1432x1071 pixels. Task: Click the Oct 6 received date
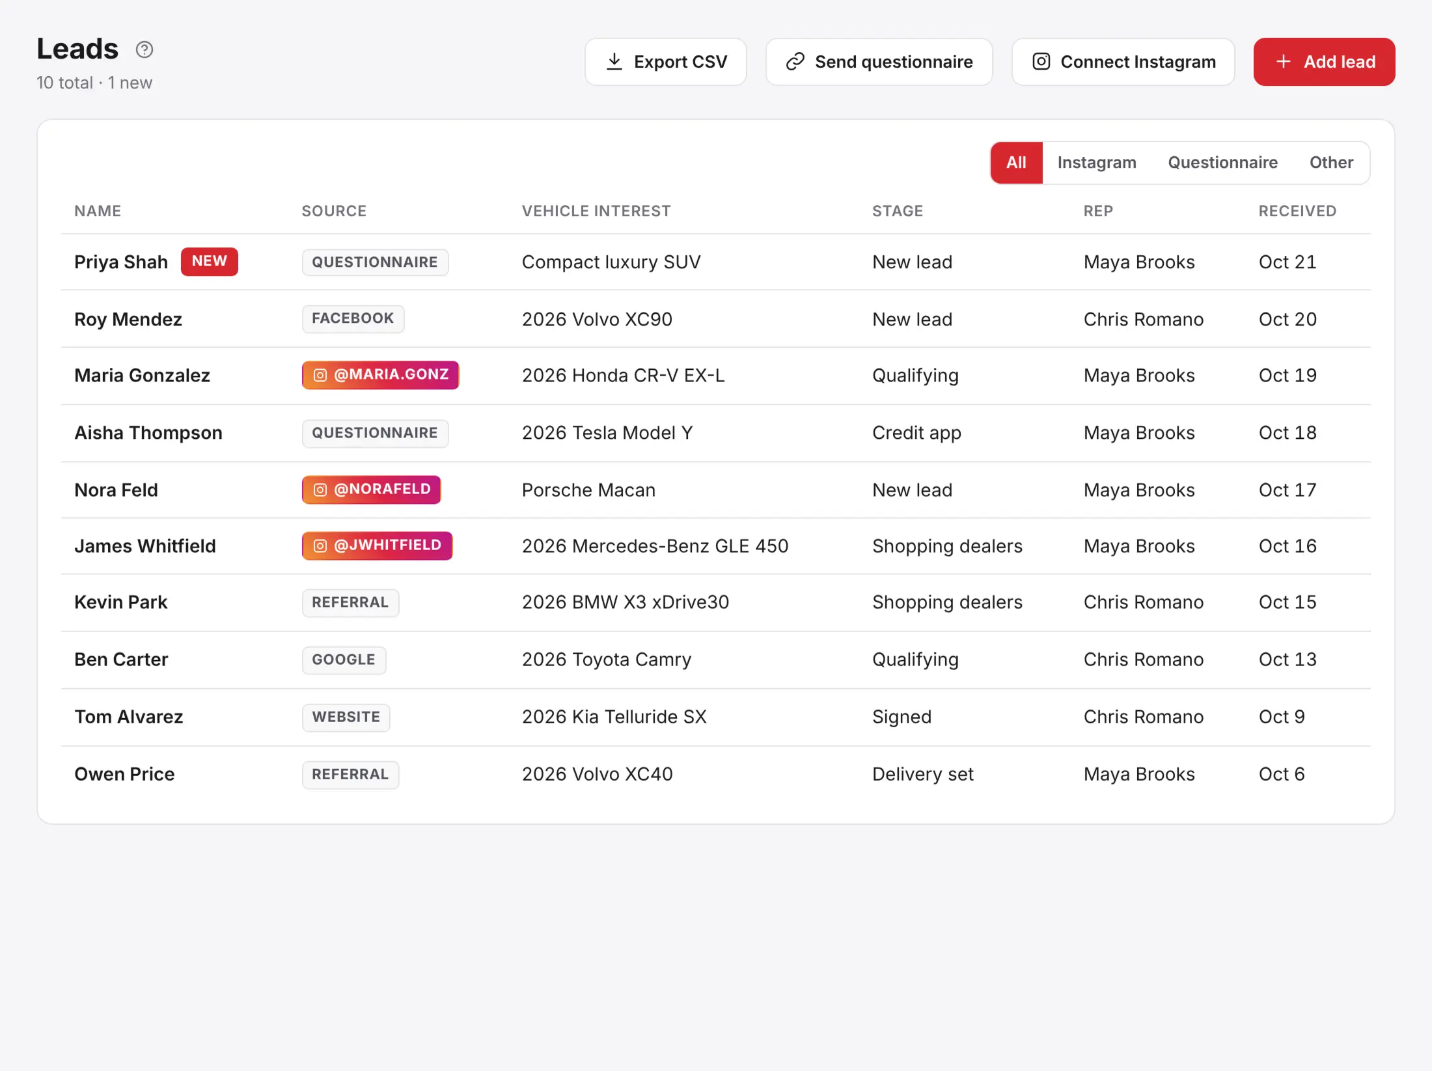[x=1281, y=774]
